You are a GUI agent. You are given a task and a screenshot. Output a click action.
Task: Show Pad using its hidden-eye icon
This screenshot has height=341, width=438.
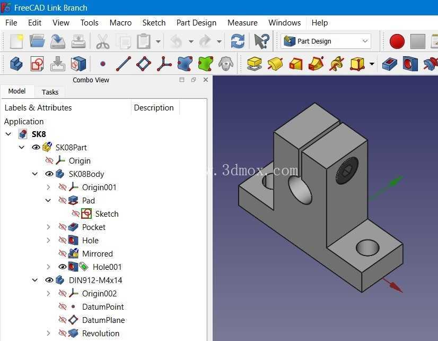click(x=62, y=200)
